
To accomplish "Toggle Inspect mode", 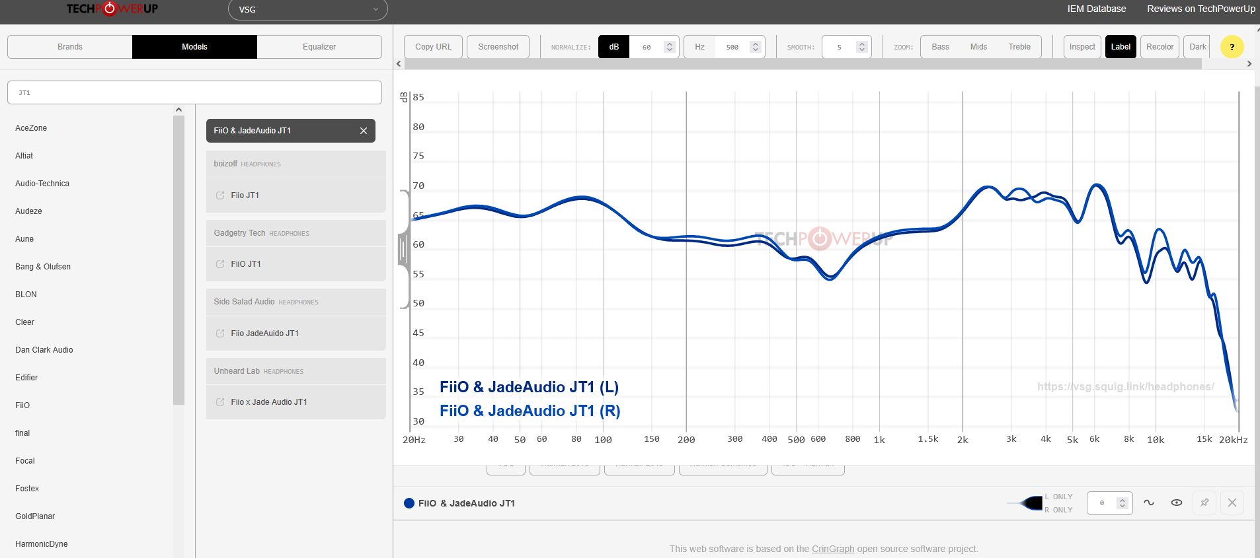I will click(1082, 47).
